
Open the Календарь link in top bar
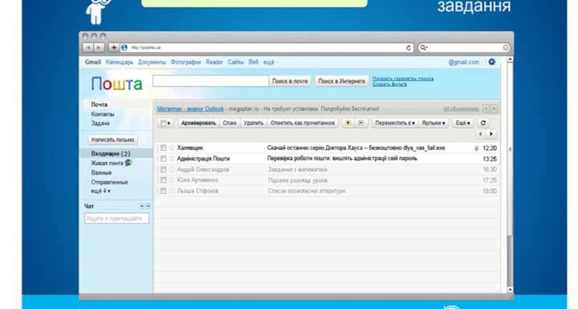119,62
